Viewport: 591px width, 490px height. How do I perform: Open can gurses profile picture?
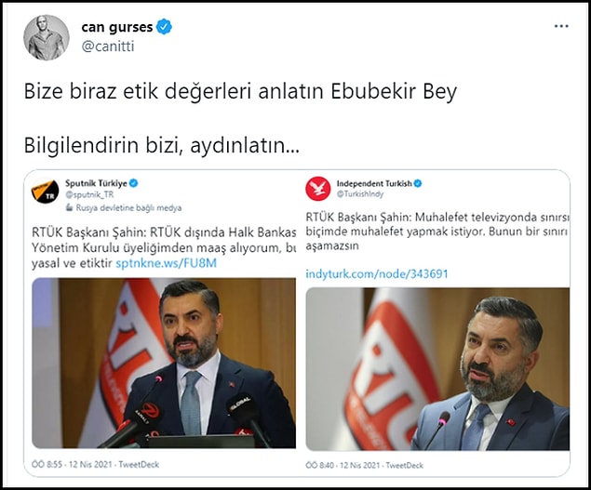(47, 38)
